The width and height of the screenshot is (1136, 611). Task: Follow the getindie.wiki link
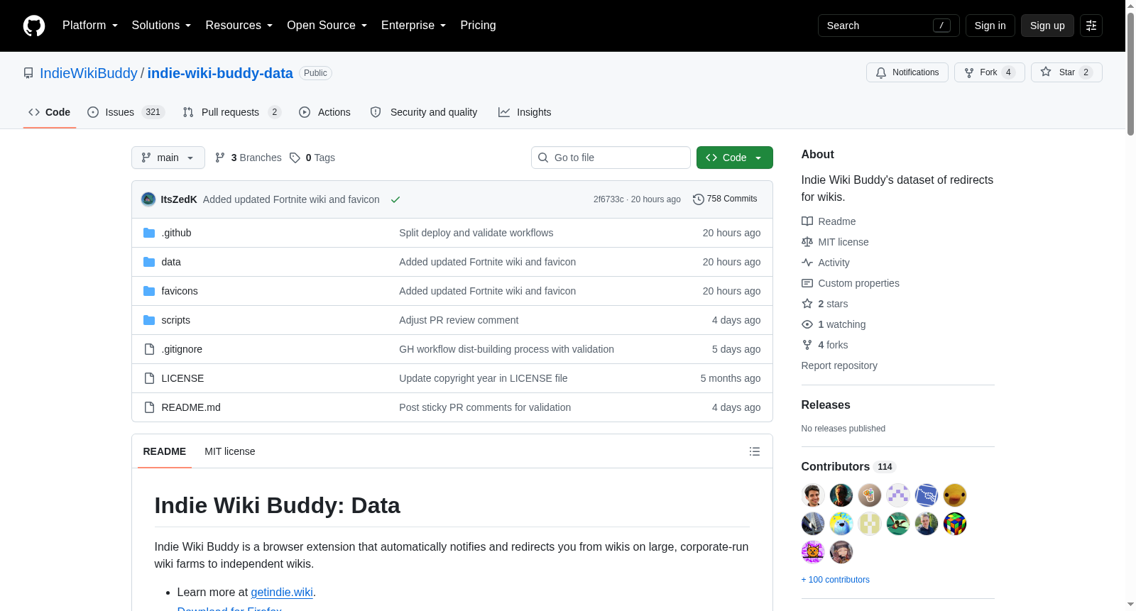click(282, 592)
